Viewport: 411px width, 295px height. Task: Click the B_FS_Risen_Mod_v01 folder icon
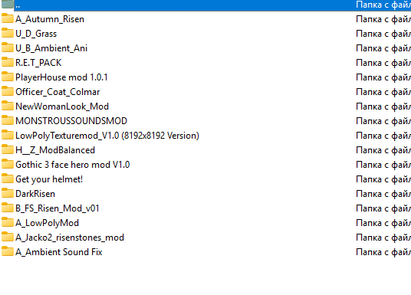coord(8,208)
